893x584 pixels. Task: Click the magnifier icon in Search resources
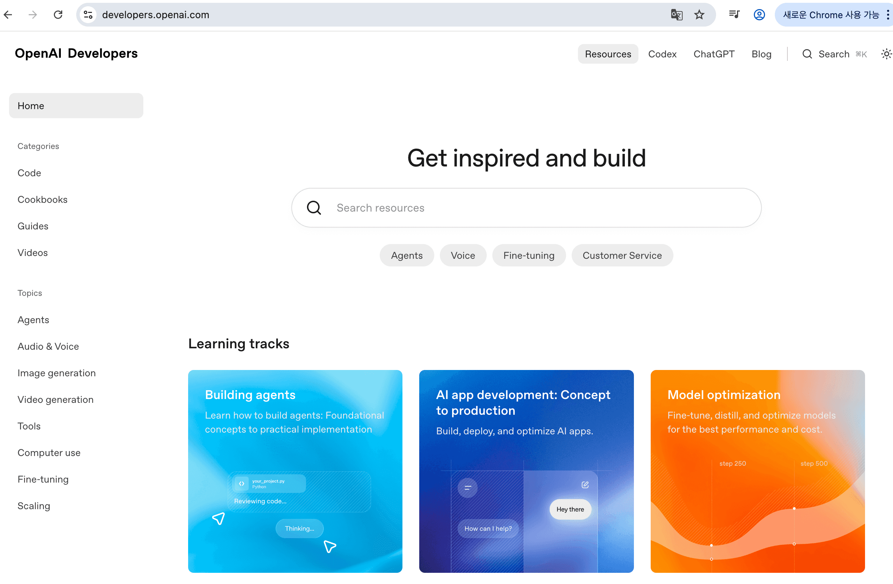314,208
